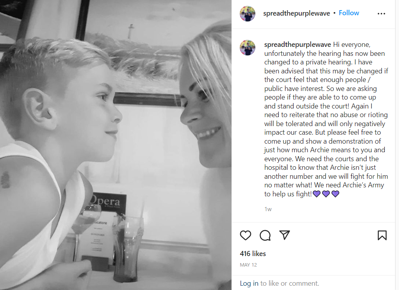Click the first purple heart emoji

[x=317, y=194]
